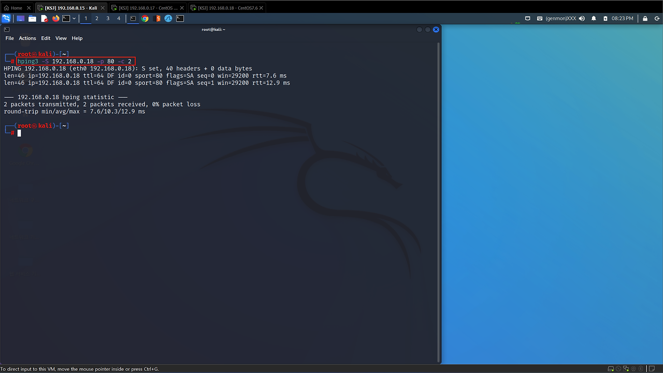Open the Actions menu in terminal

[x=27, y=38]
